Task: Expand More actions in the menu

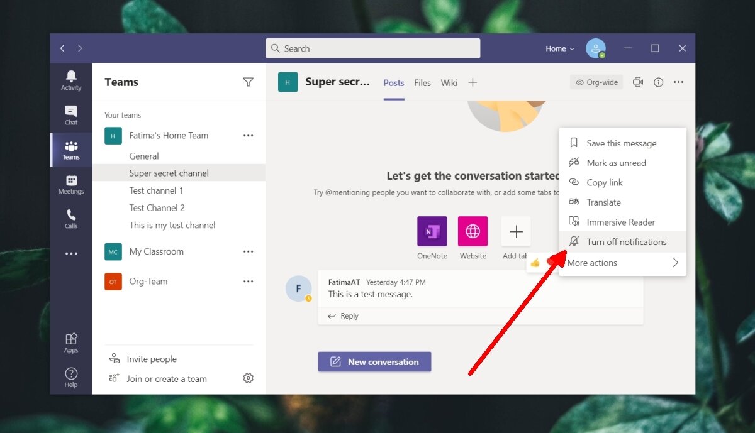Action: pos(591,262)
